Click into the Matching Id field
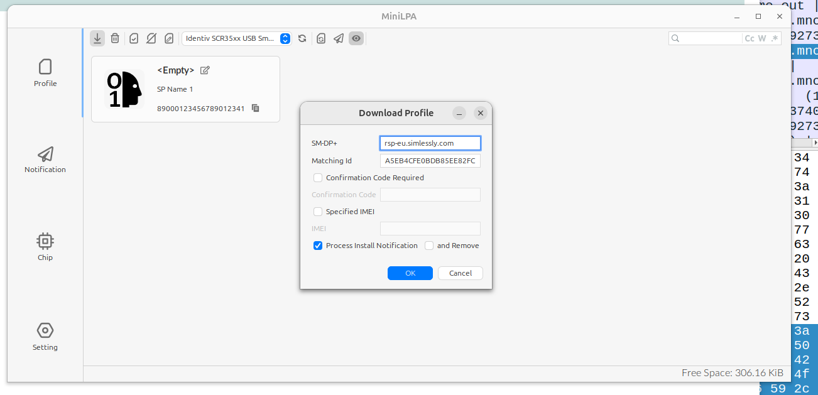The image size is (818, 395). tap(430, 161)
